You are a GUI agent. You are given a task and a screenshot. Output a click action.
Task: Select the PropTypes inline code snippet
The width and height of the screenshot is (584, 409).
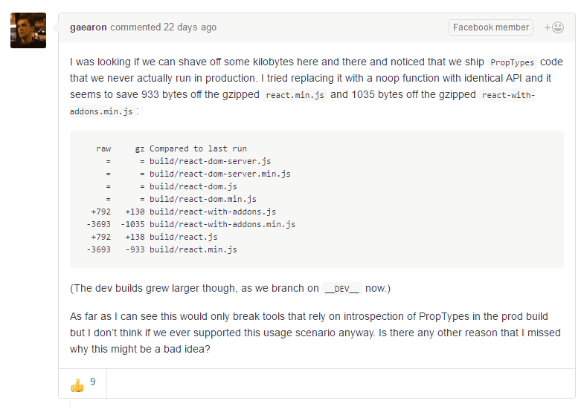512,62
